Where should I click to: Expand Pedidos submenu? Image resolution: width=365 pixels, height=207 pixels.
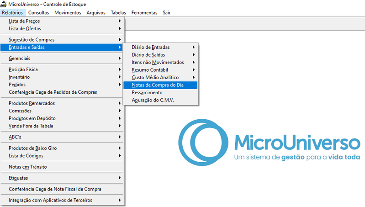[x=62, y=85]
